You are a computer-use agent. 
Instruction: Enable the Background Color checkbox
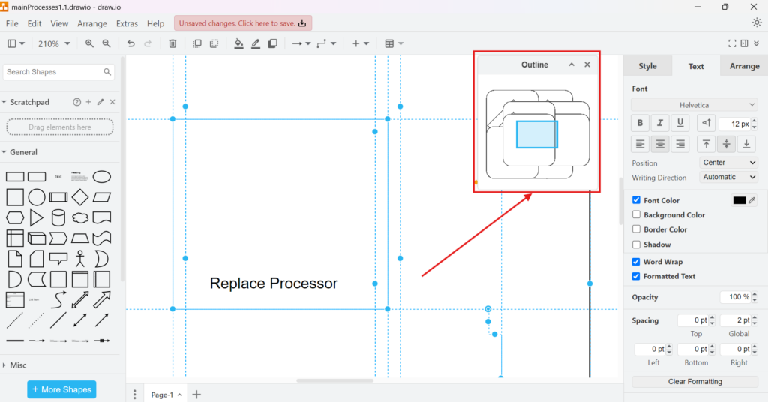pyautogui.click(x=636, y=214)
